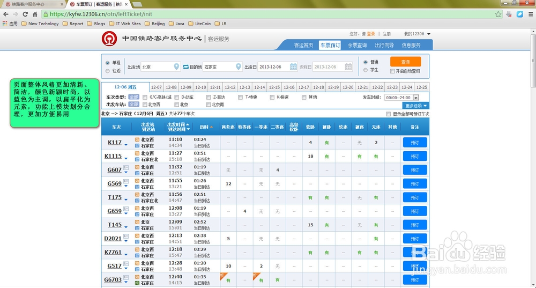Screen dimensions: 536x288
Task: Expand K117 train details arrow
Action: tap(126, 145)
